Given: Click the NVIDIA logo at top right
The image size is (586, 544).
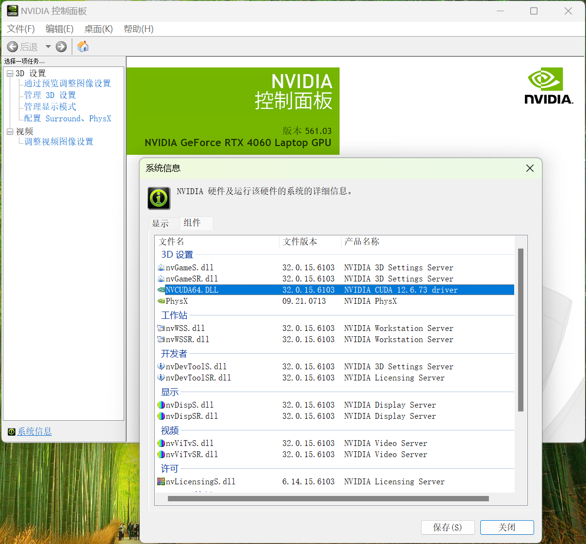Looking at the screenshot, I should click(549, 86).
